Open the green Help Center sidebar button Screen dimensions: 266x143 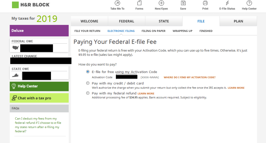39,86
